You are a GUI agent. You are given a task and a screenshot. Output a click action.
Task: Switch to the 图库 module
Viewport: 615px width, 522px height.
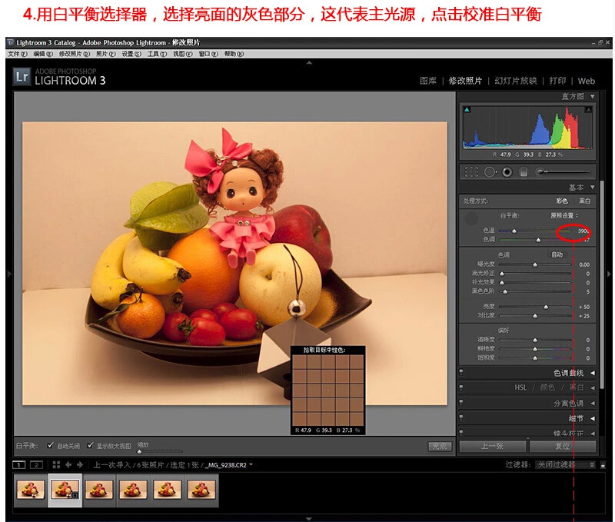point(428,81)
